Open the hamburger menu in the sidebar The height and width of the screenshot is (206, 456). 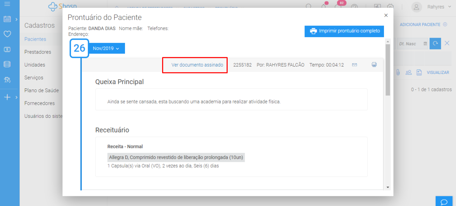(x=7, y=4)
